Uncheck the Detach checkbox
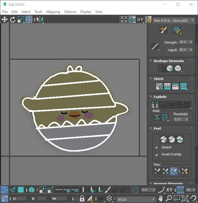 click(x=157, y=148)
